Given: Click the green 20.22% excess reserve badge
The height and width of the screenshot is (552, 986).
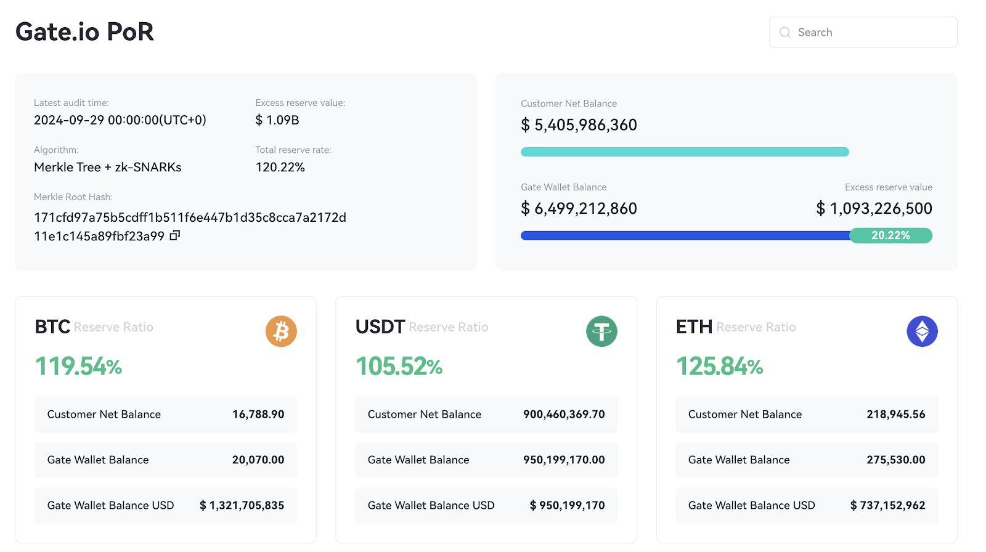Looking at the screenshot, I should (x=890, y=235).
